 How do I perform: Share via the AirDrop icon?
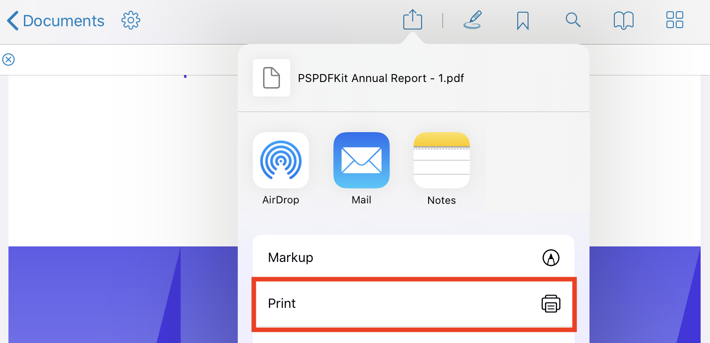point(280,160)
